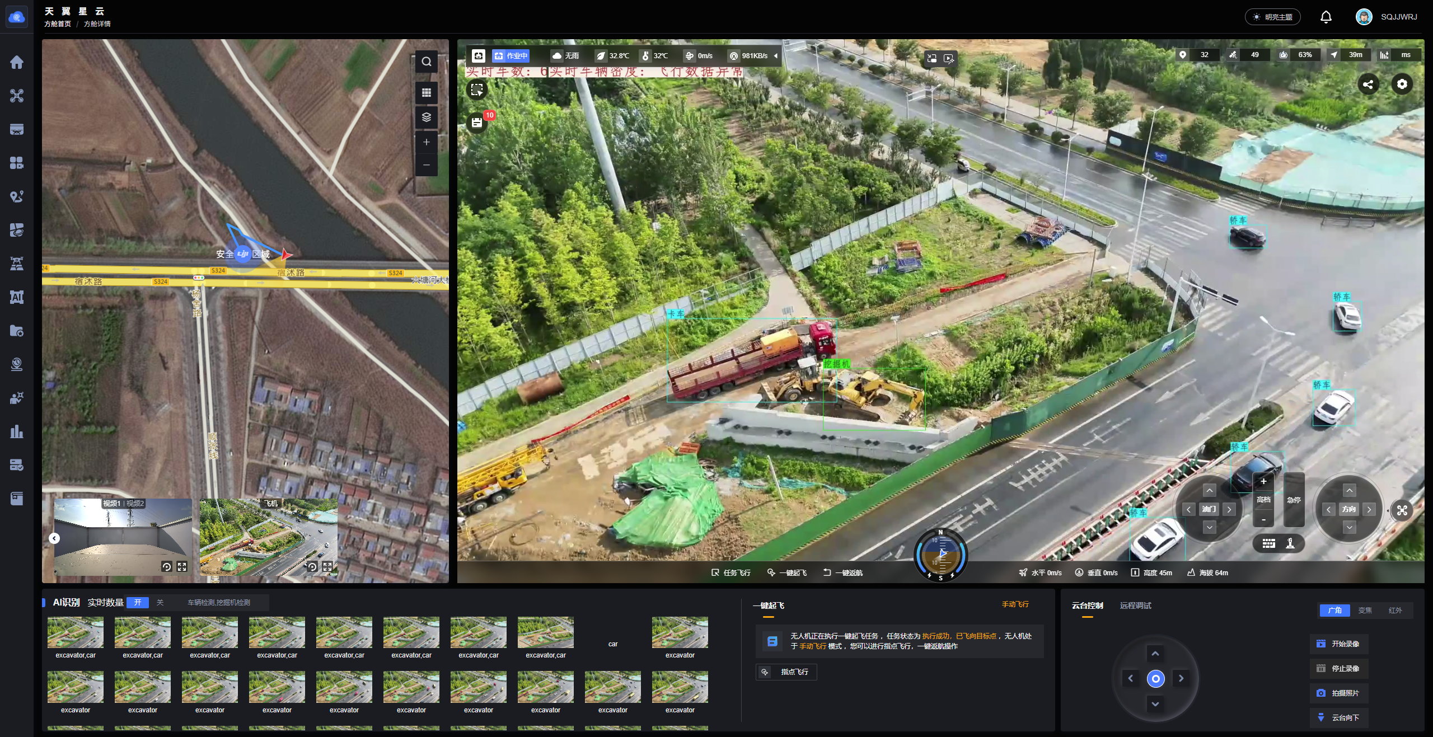The height and width of the screenshot is (737, 1433).
Task: Open the map layers icon
Action: click(427, 117)
